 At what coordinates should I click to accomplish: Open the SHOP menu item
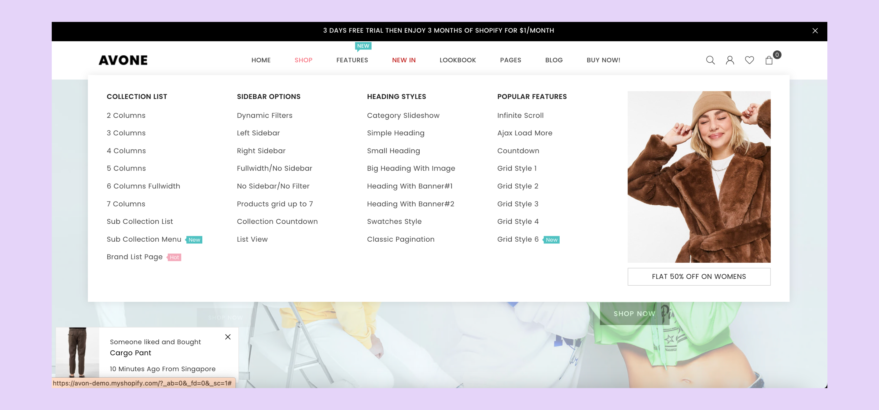click(x=303, y=60)
